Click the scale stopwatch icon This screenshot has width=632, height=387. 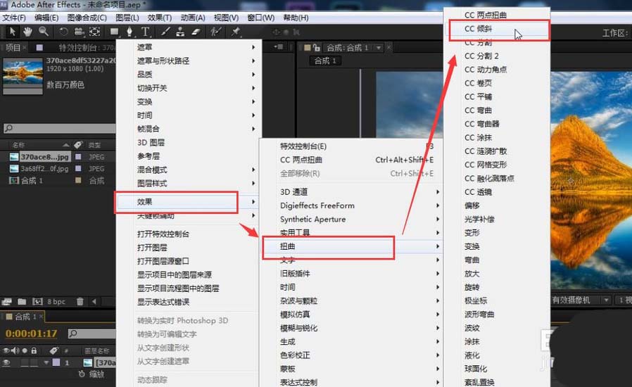pyautogui.click(x=82, y=374)
